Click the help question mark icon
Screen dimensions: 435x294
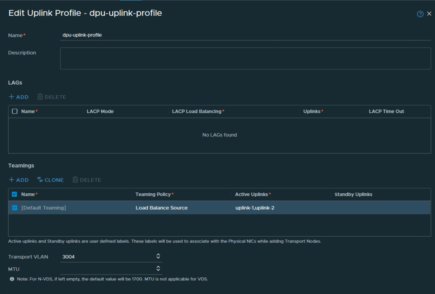(x=420, y=14)
